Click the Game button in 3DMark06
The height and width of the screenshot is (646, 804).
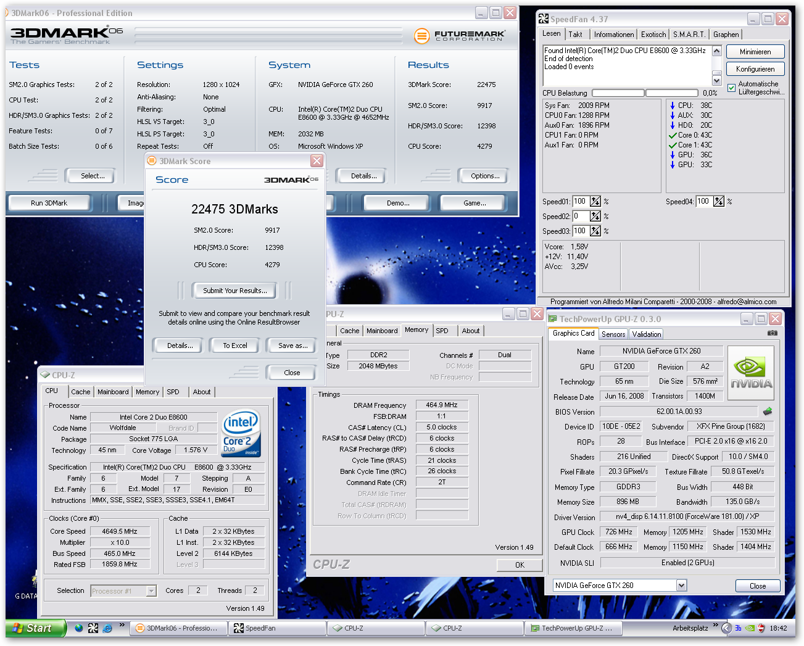tap(475, 203)
